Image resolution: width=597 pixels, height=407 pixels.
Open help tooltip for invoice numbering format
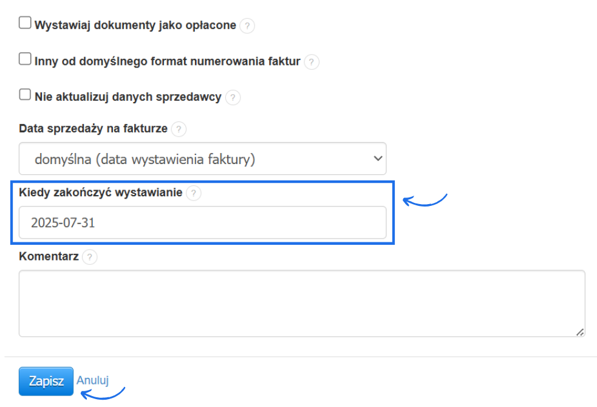tap(312, 62)
